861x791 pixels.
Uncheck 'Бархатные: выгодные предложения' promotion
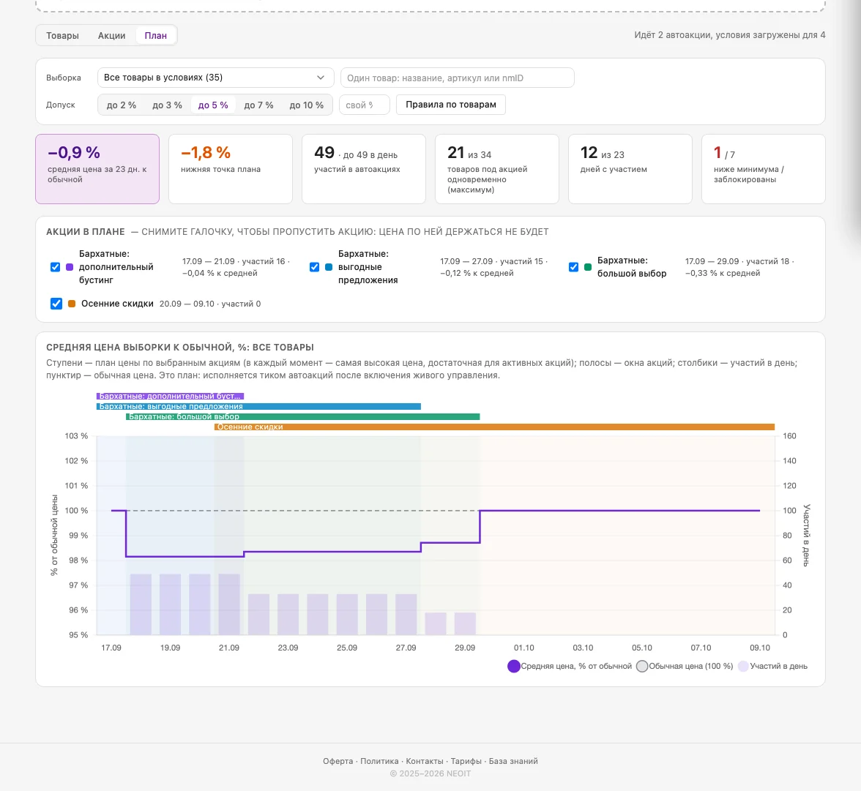314,267
